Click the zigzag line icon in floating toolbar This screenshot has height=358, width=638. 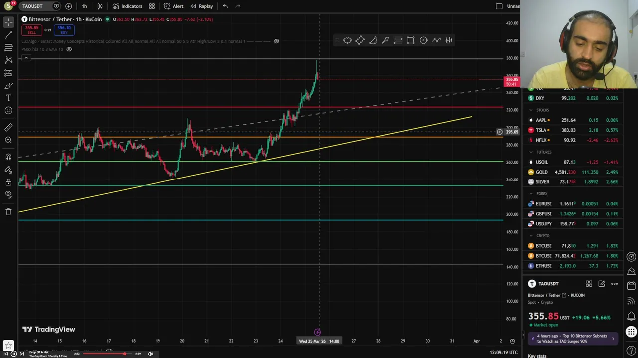click(436, 40)
